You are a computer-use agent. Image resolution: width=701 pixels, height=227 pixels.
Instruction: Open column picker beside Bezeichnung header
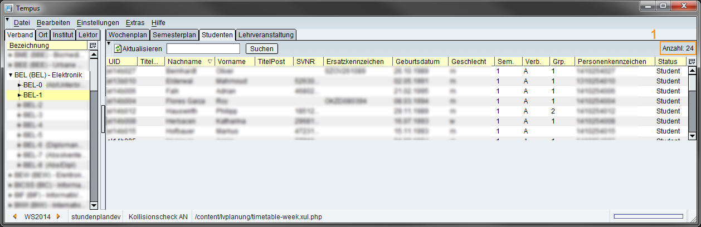93,46
